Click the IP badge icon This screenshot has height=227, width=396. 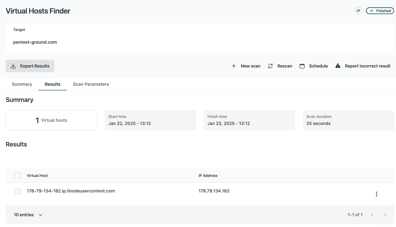click(358, 11)
